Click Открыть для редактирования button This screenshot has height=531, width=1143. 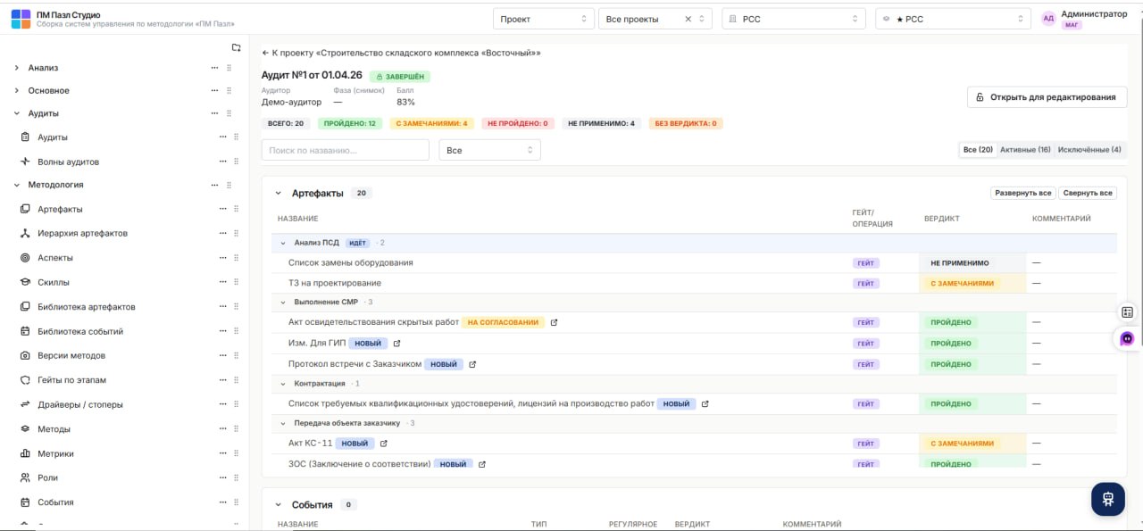[x=1047, y=97]
